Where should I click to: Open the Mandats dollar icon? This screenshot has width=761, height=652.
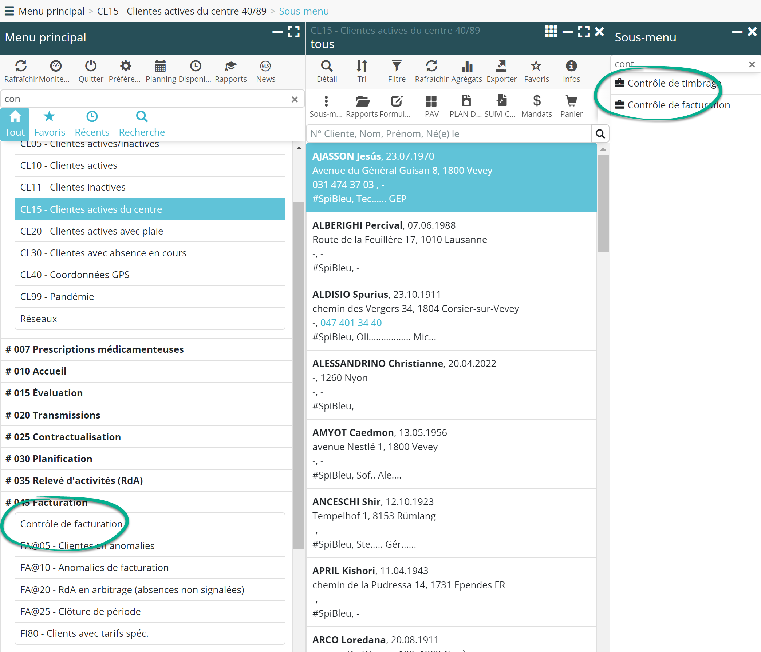point(536,101)
